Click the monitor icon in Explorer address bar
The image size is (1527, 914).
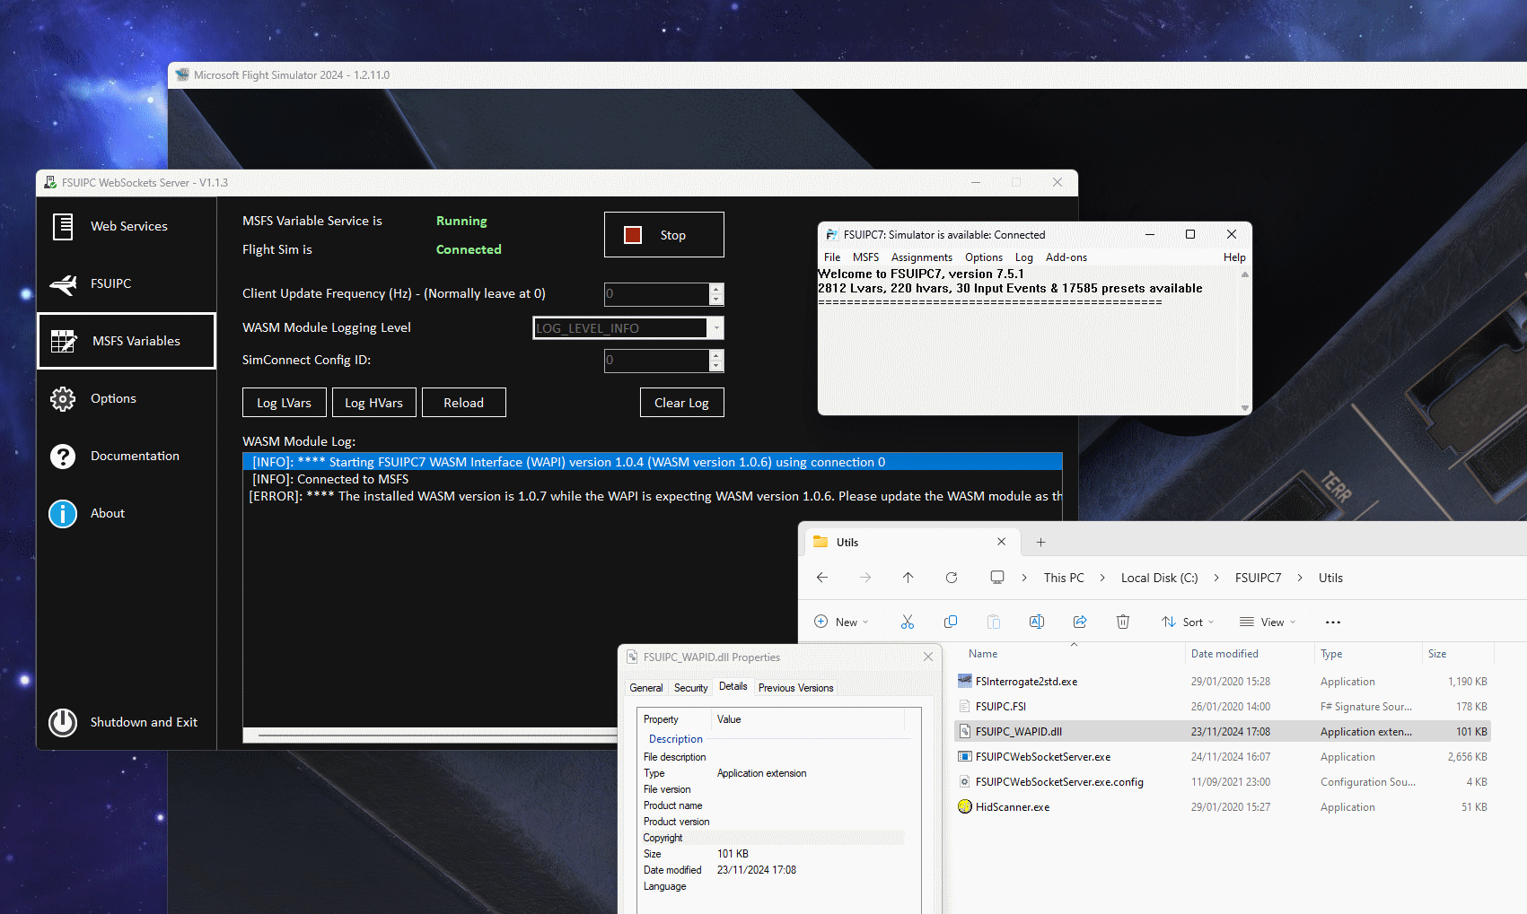pyautogui.click(x=997, y=578)
